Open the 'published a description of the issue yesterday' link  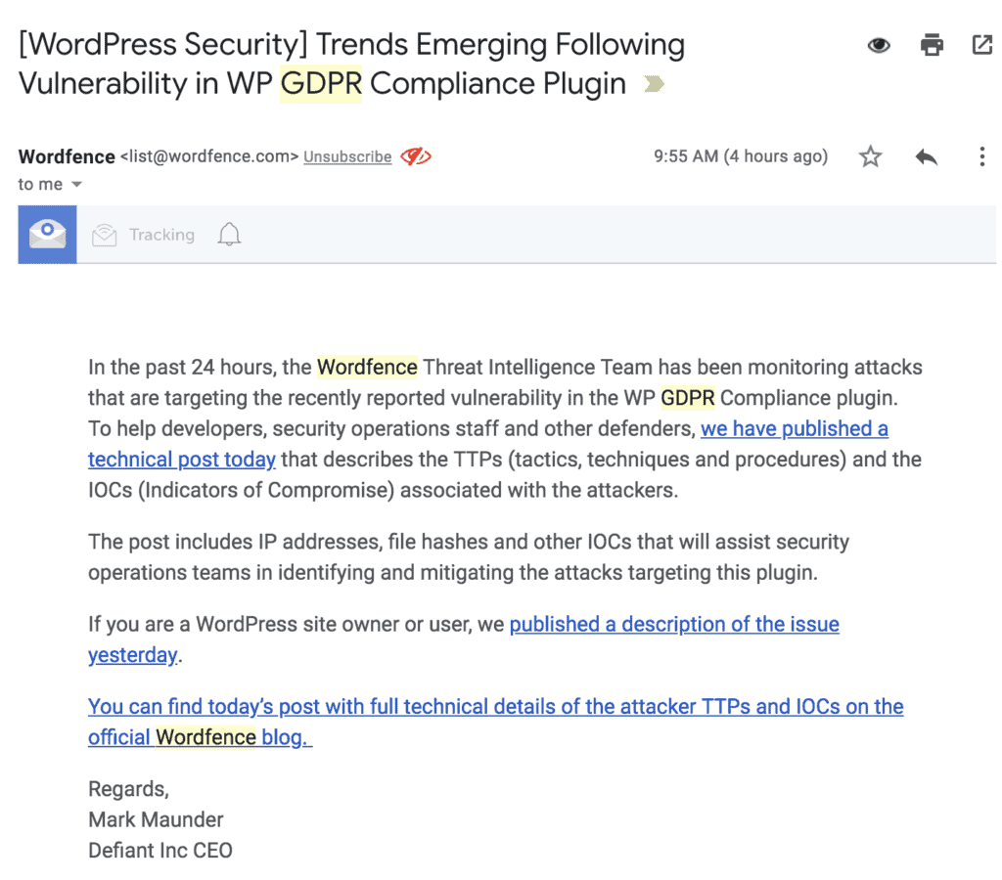tap(673, 624)
